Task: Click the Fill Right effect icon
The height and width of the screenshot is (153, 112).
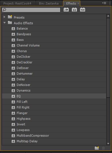Action: tap(13, 108)
